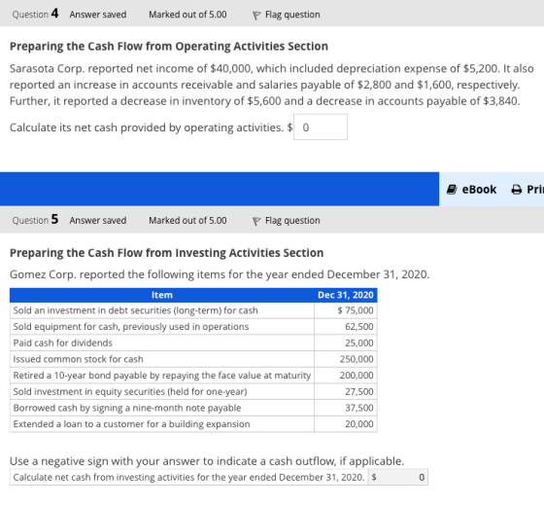This screenshot has width=544, height=507.
Task: Click Question 5 'Answer saved' status
Action: point(98,220)
